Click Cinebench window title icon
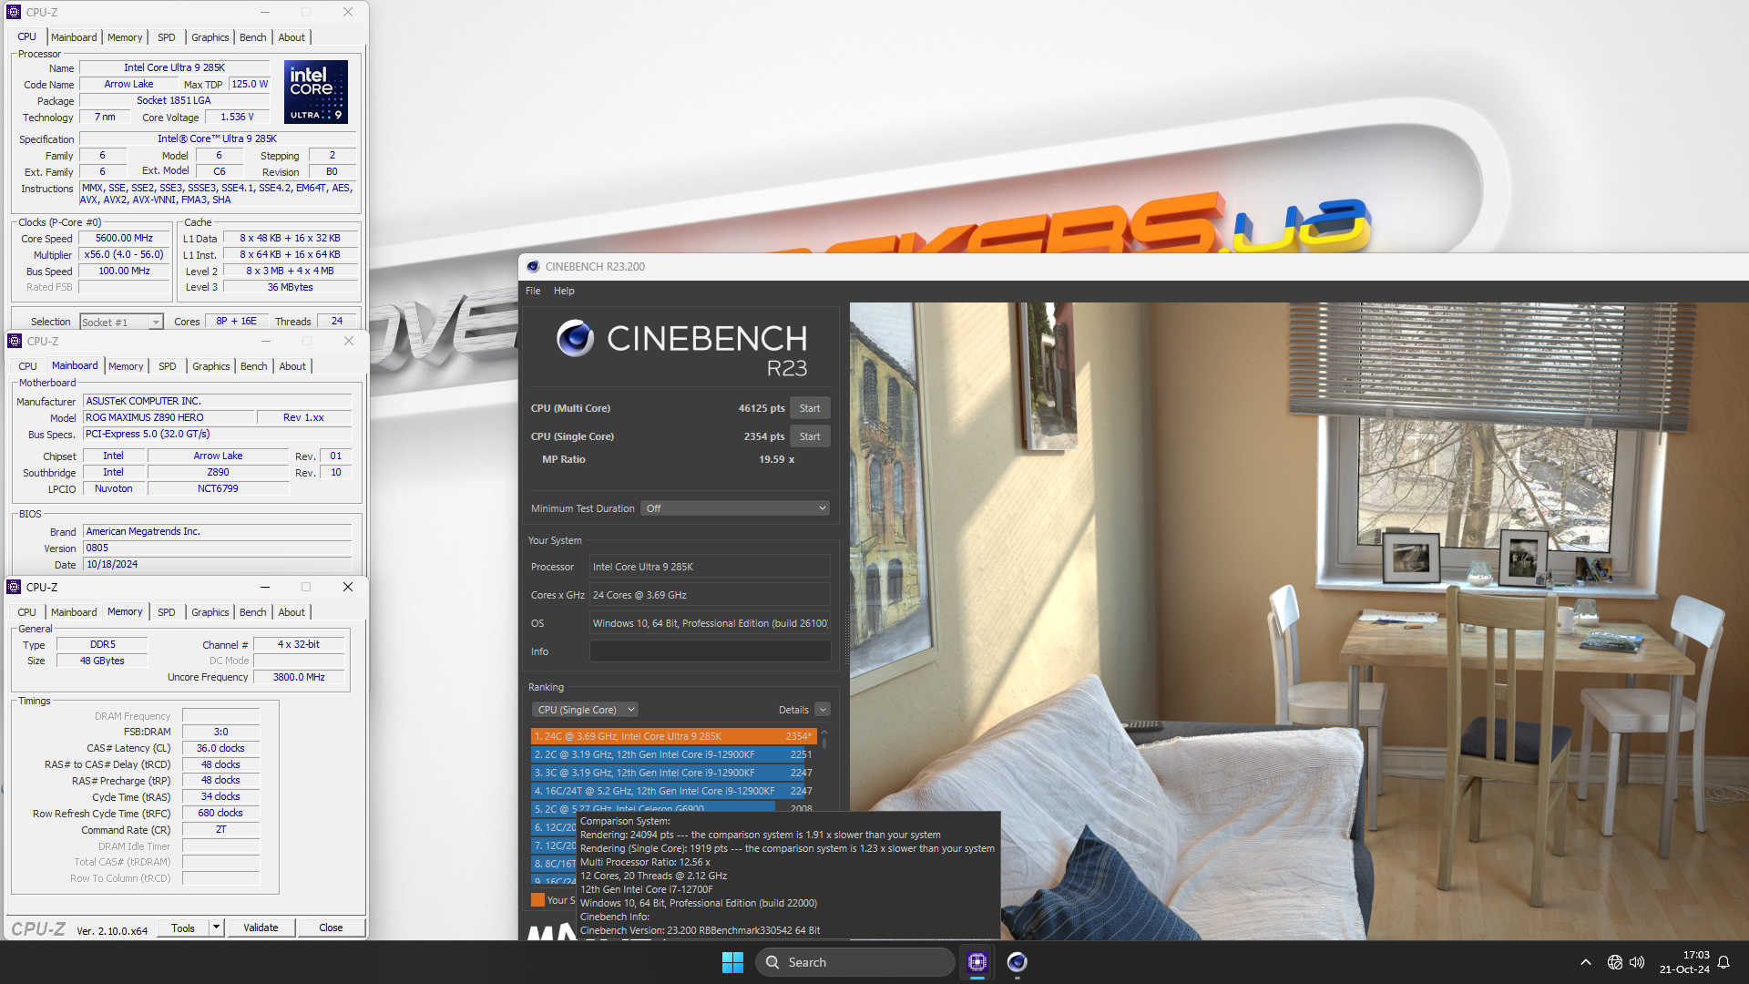The height and width of the screenshot is (984, 1749). pyautogui.click(x=533, y=267)
